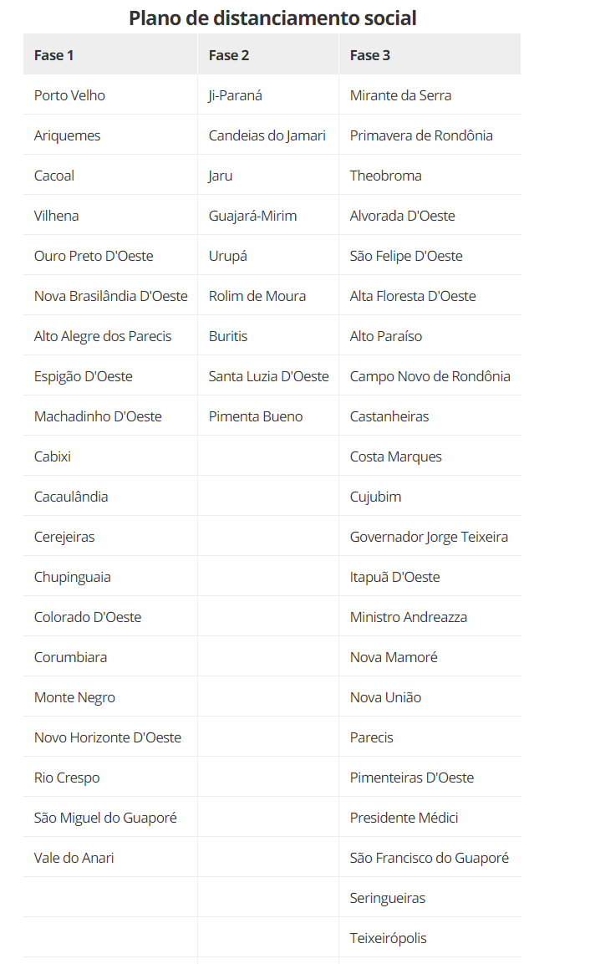Click the "Fase 1" column header
Screen dimensions: 595x964
pos(54,55)
